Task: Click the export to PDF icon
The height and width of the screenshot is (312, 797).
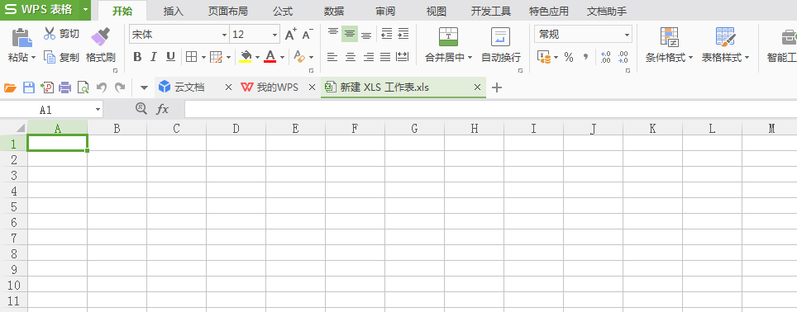Action: coord(47,87)
